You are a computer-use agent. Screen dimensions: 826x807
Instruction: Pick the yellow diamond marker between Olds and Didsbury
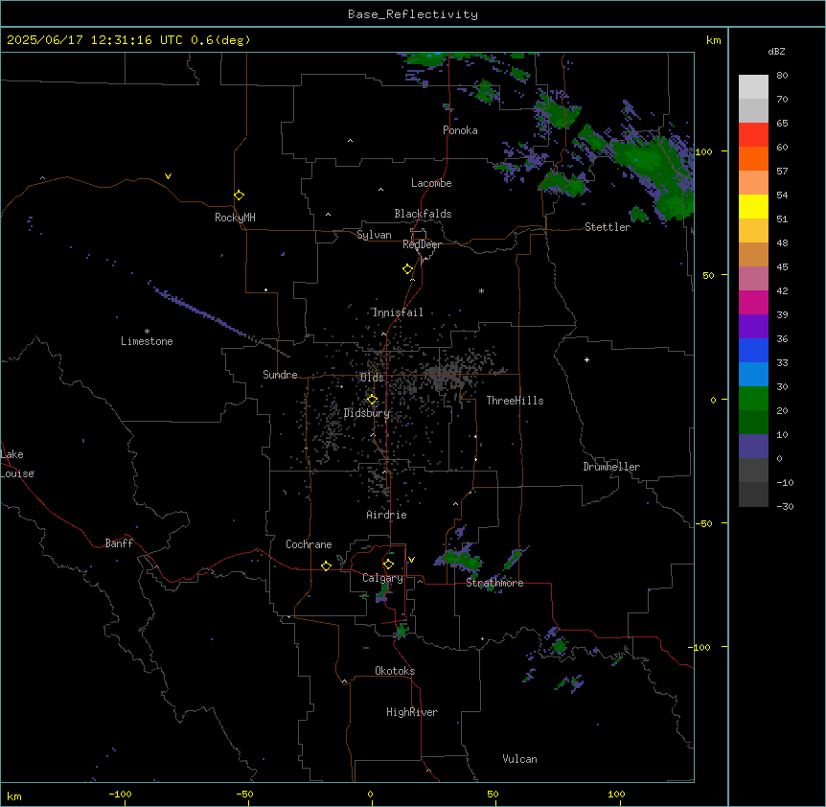pyautogui.click(x=372, y=400)
